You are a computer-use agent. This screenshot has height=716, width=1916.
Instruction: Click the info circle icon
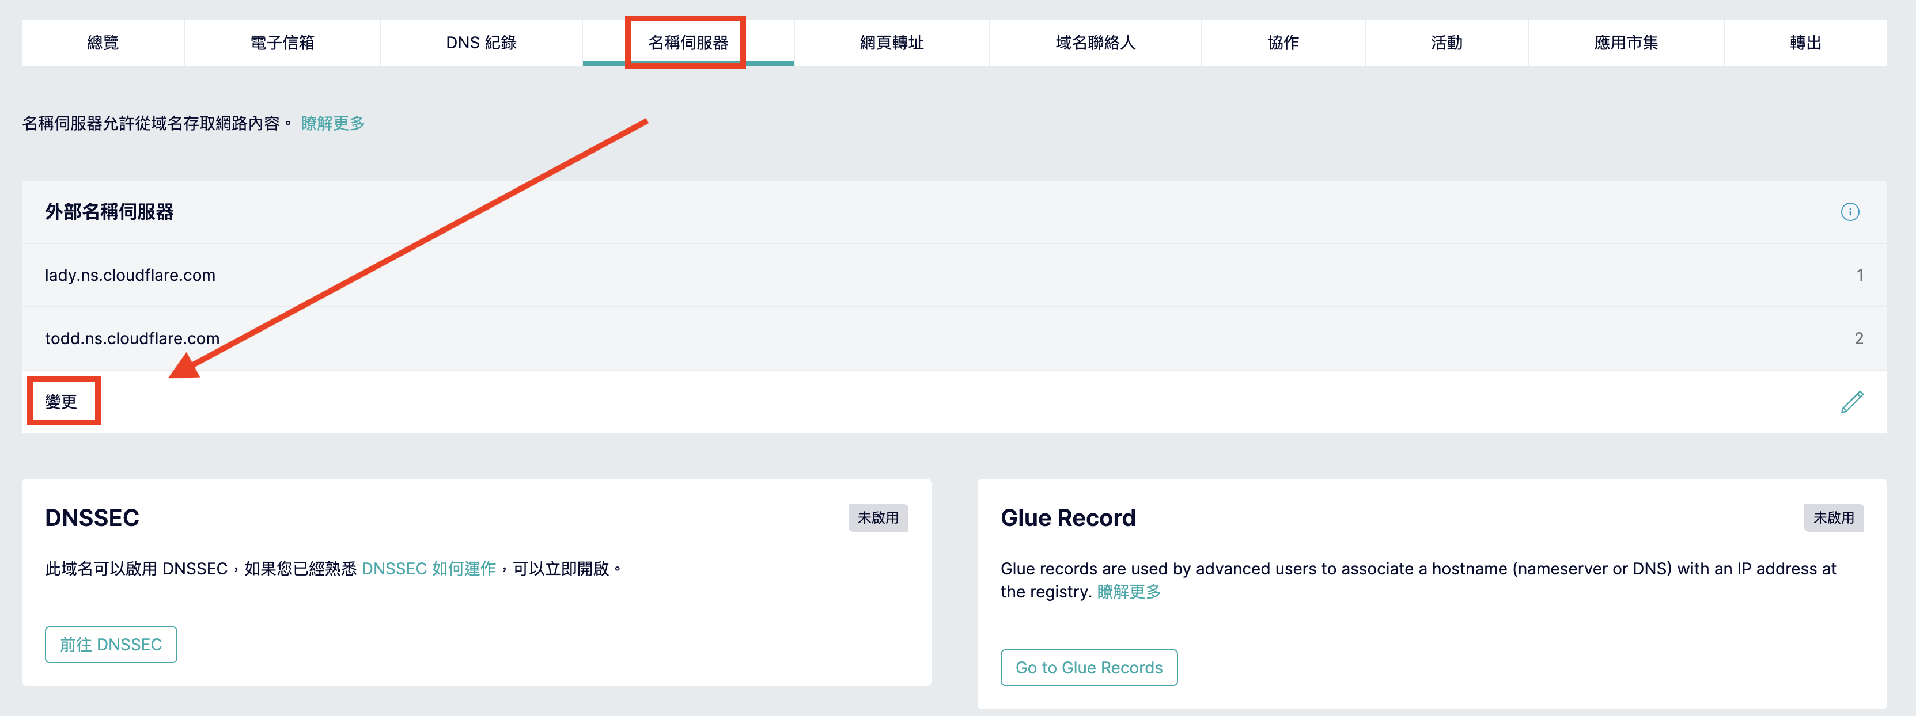[1849, 212]
